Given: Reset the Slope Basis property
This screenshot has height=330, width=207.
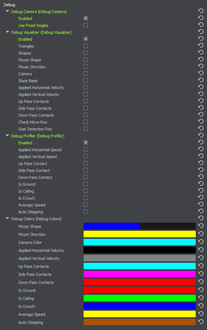Looking at the screenshot, I should click(x=201, y=80).
